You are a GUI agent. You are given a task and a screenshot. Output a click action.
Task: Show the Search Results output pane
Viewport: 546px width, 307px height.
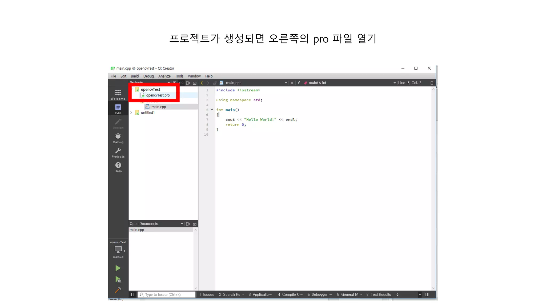231,294
